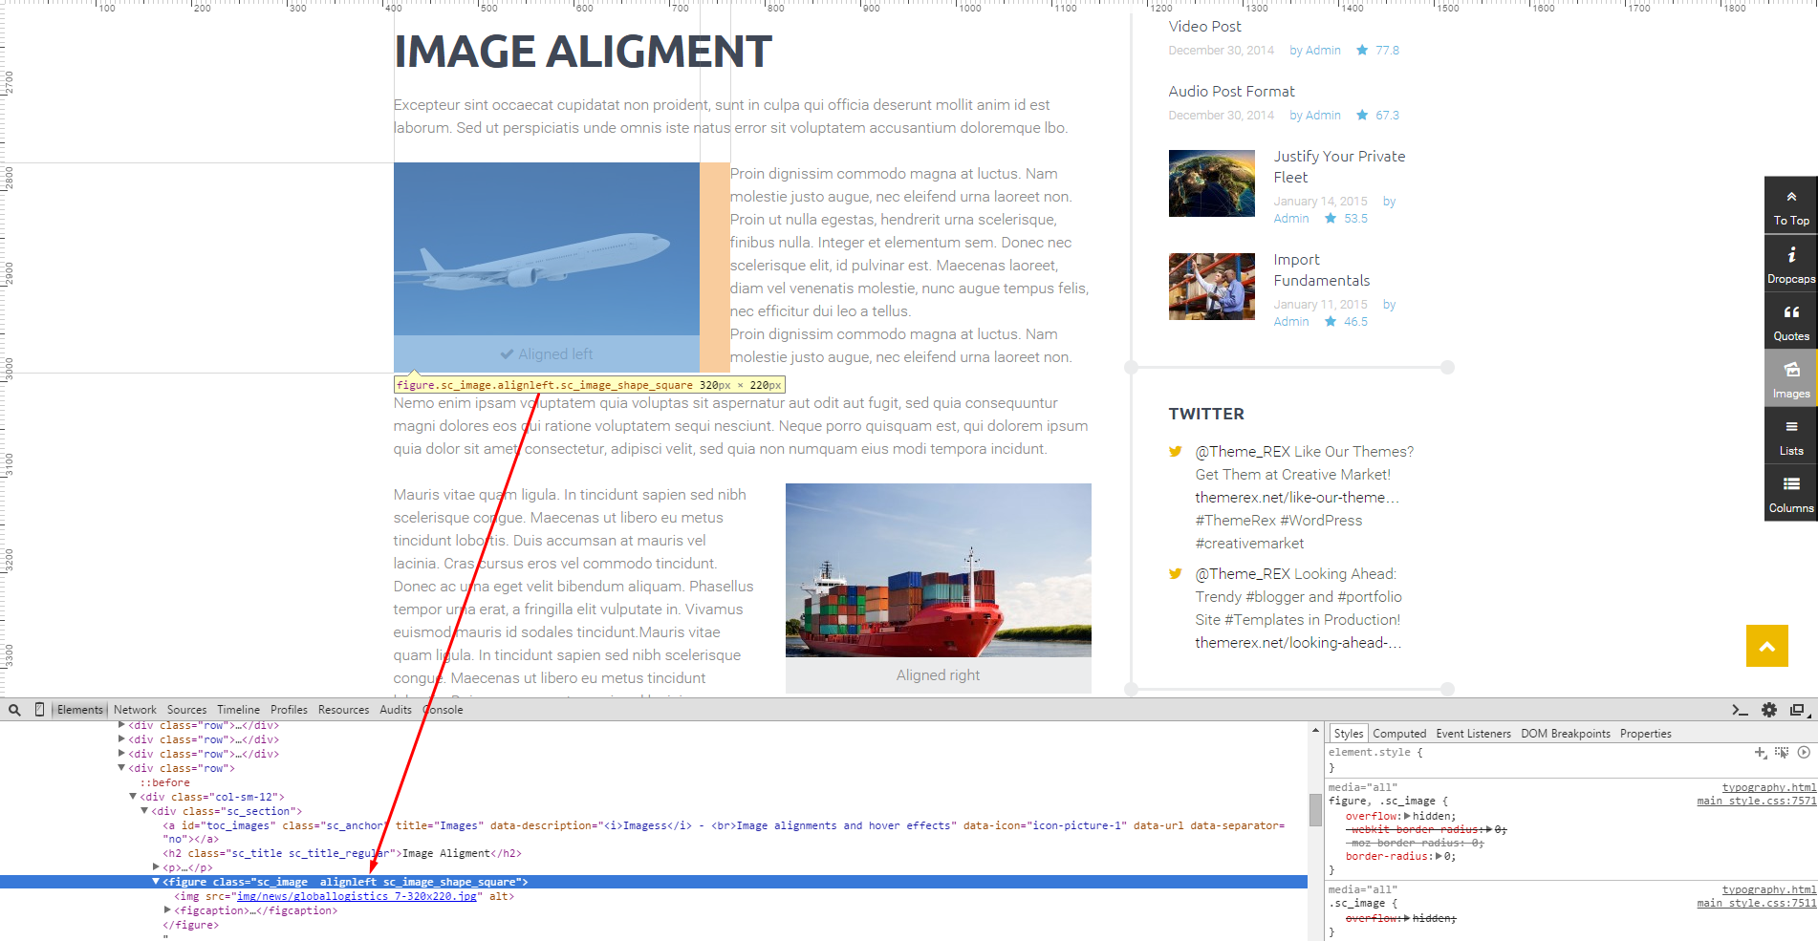Image resolution: width=1818 pixels, height=941 pixels.
Task: Open DevTools settings gear
Action: click(1769, 710)
